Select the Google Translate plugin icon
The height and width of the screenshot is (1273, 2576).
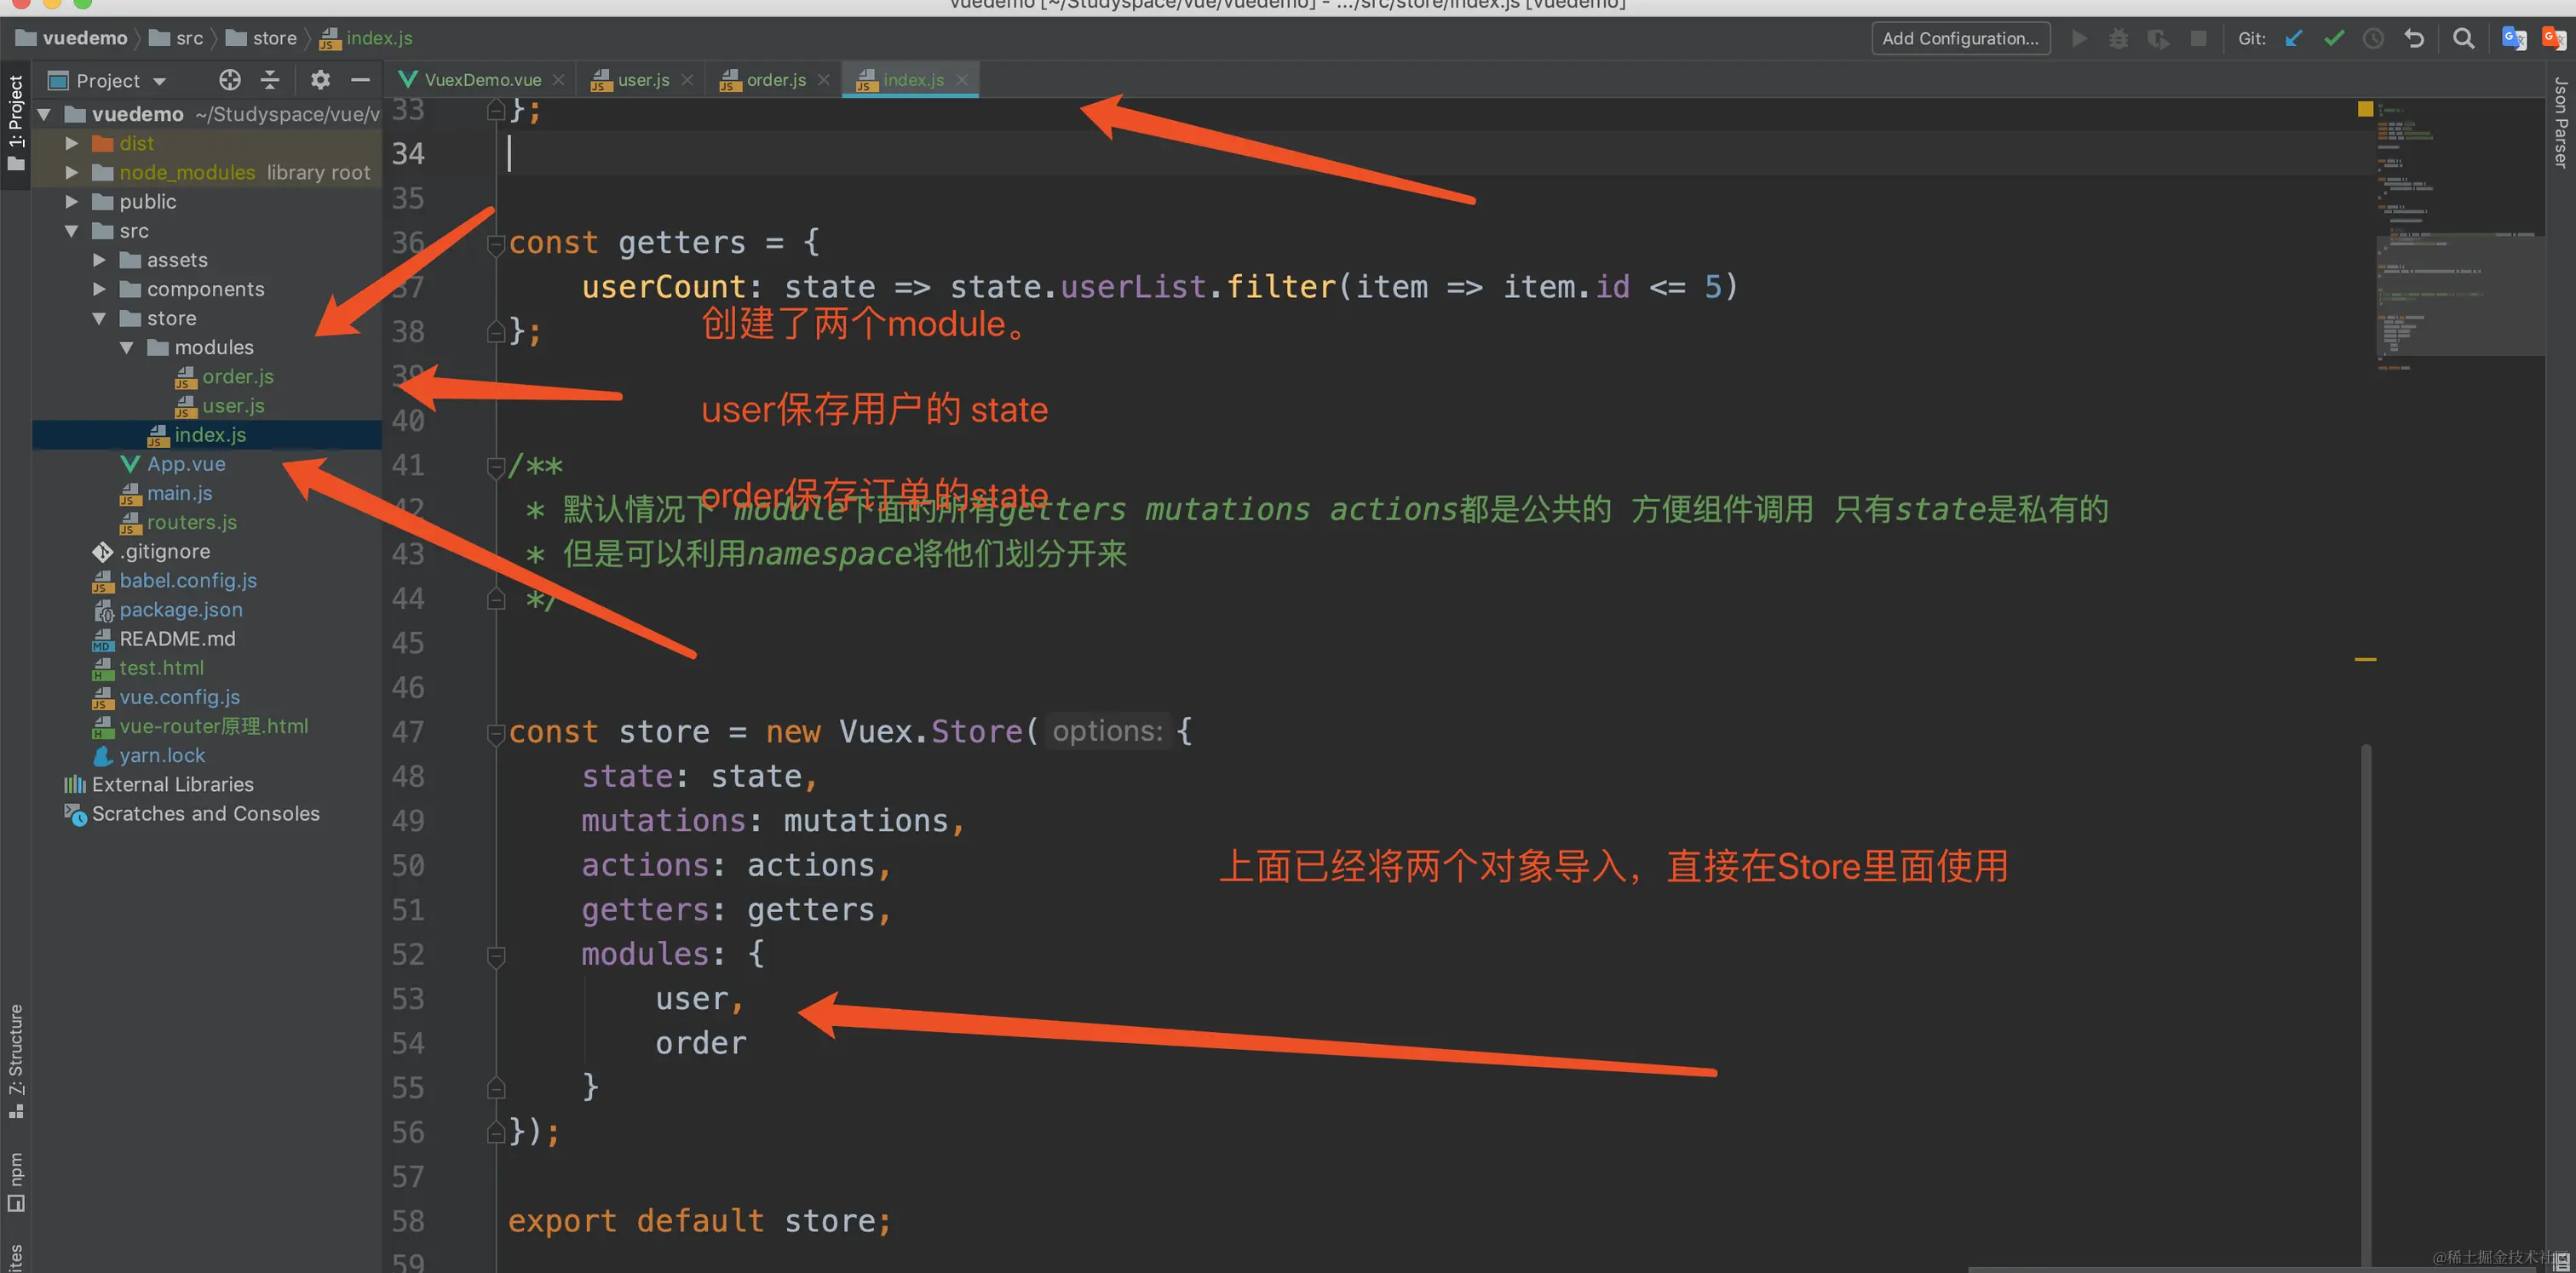(x=2514, y=38)
